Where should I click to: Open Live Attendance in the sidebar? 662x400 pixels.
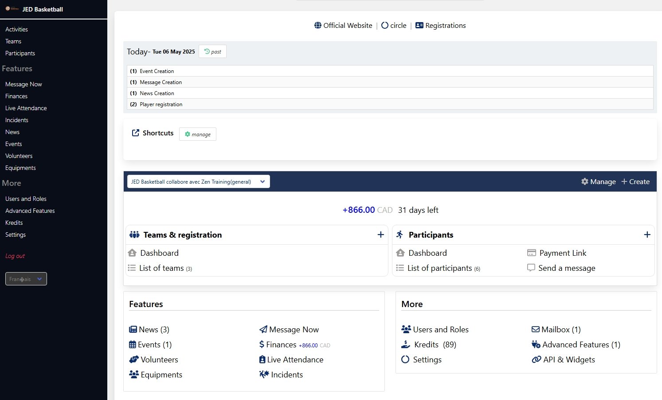click(26, 108)
